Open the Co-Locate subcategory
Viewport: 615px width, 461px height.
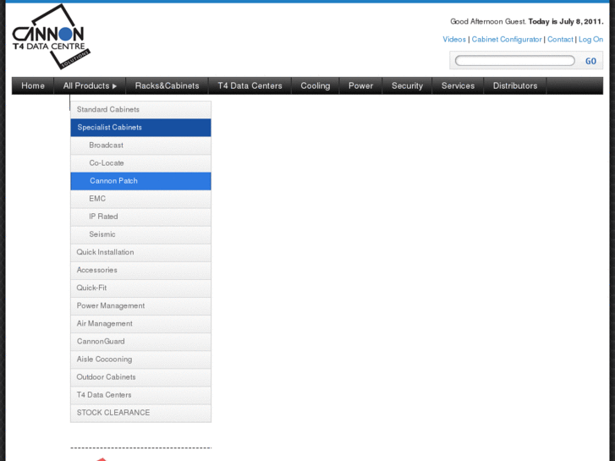[140, 163]
